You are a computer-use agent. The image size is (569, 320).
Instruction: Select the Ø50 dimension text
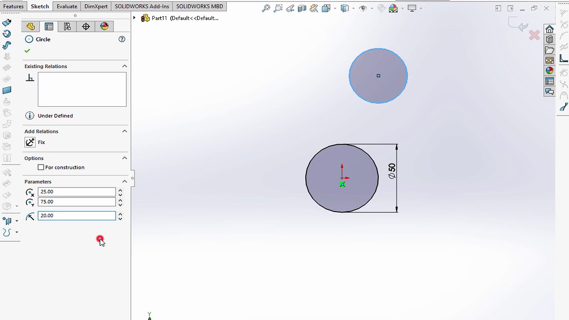click(x=392, y=171)
